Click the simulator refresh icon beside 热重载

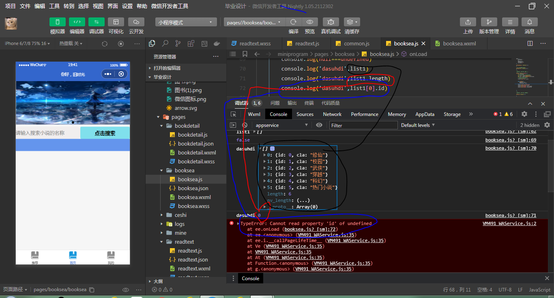pos(105,43)
